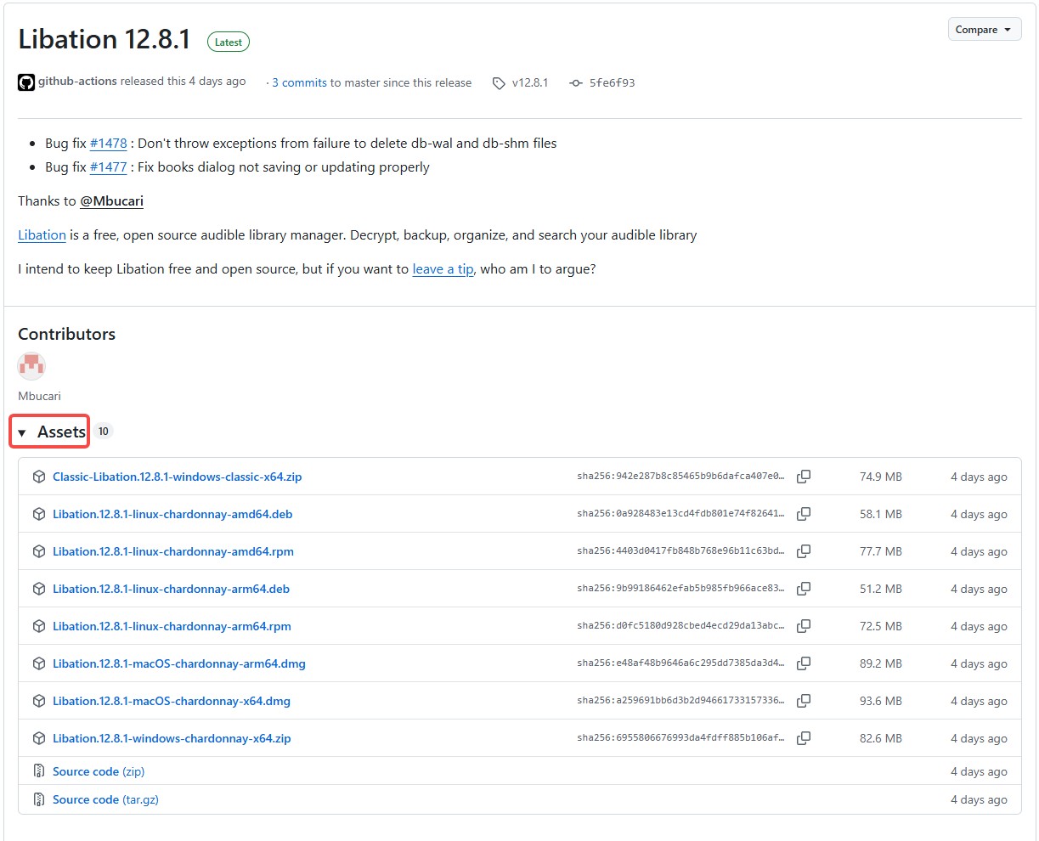The image size is (1039, 841).
Task: Click the github-actions avatar icon
Action: point(26,82)
